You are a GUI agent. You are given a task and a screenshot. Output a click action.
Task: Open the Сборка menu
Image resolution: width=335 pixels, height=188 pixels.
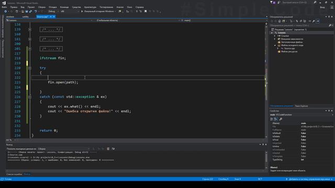tap(42, 7)
